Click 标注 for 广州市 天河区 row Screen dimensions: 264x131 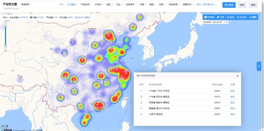coord(233,91)
